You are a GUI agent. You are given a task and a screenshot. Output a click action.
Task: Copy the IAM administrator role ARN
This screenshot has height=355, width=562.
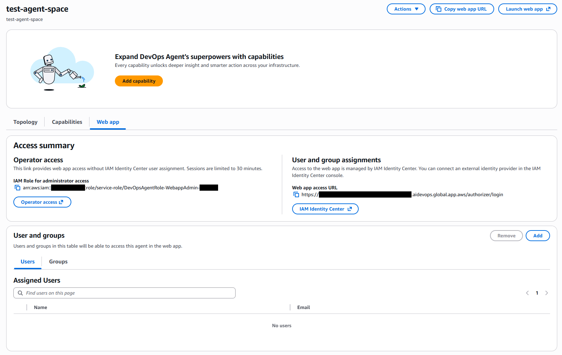point(17,188)
